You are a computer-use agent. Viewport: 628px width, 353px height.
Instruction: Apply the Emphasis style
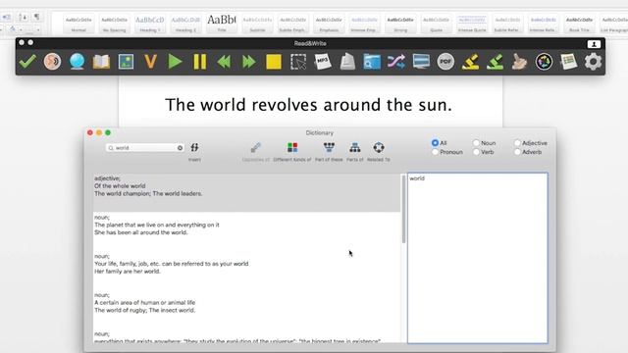(329, 24)
